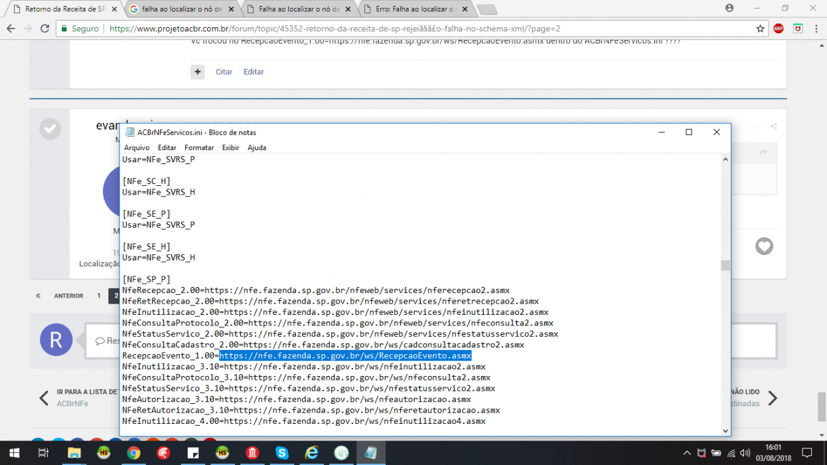Open Skype from the taskbar
The height and width of the screenshot is (465, 827).
(282, 453)
